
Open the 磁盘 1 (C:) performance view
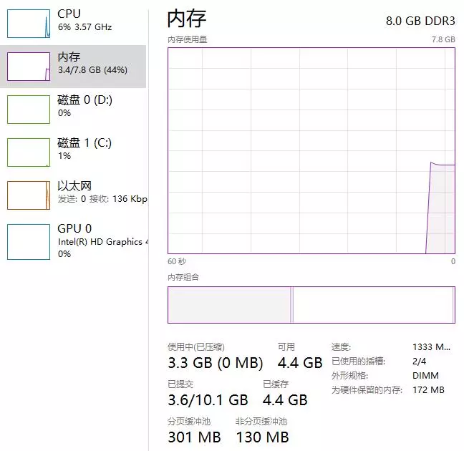click(x=84, y=149)
